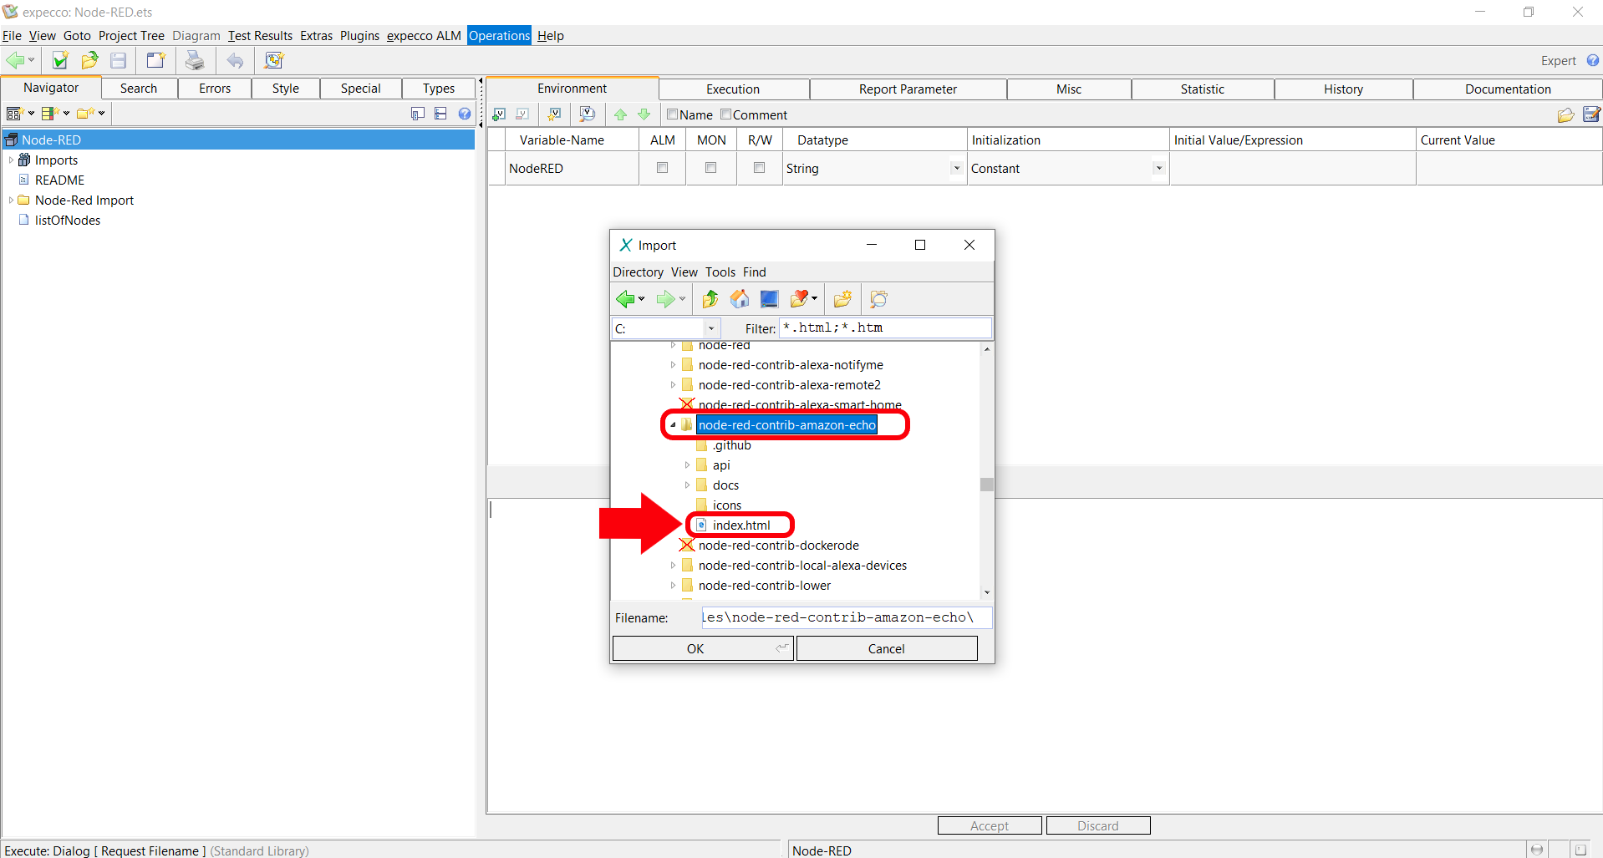
Task: Enable the Name checkbox
Action: tap(672, 114)
